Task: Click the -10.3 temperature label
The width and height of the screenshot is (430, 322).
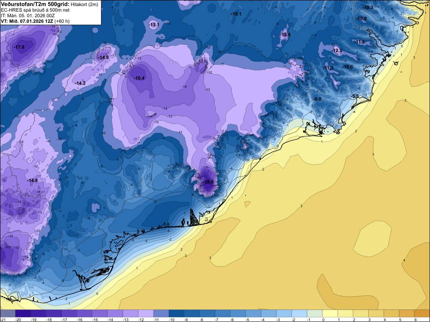Action: (368, 7)
